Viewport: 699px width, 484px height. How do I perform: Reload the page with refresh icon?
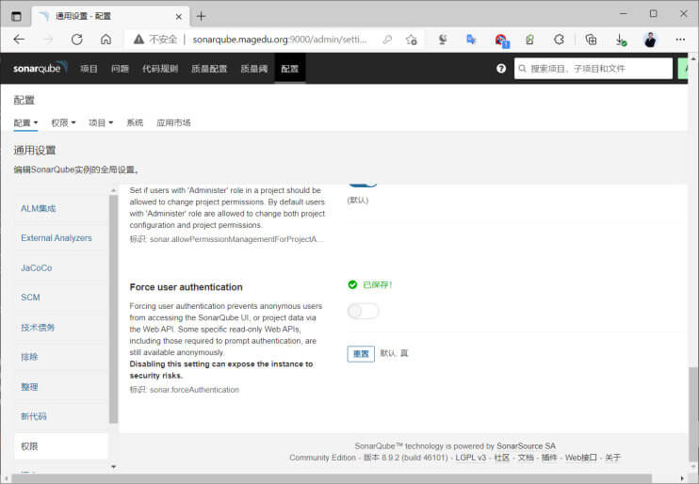[77, 40]
